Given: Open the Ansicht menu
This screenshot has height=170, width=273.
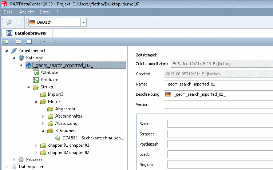Looking at the screenshot, I should pos(27,12).
